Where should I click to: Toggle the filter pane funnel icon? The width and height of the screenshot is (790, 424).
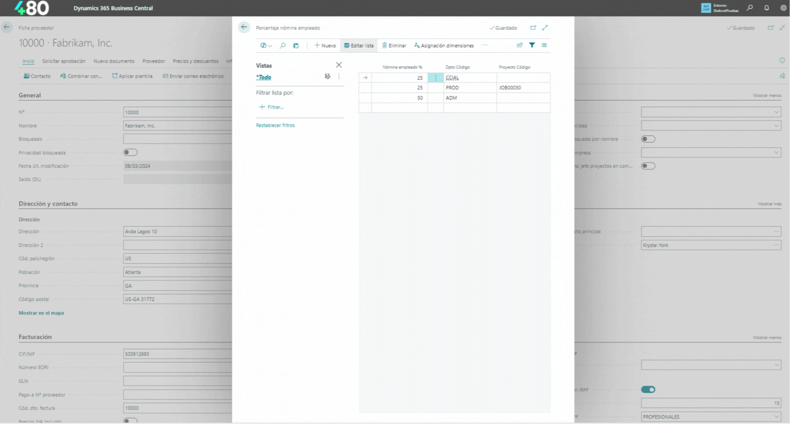532,45
